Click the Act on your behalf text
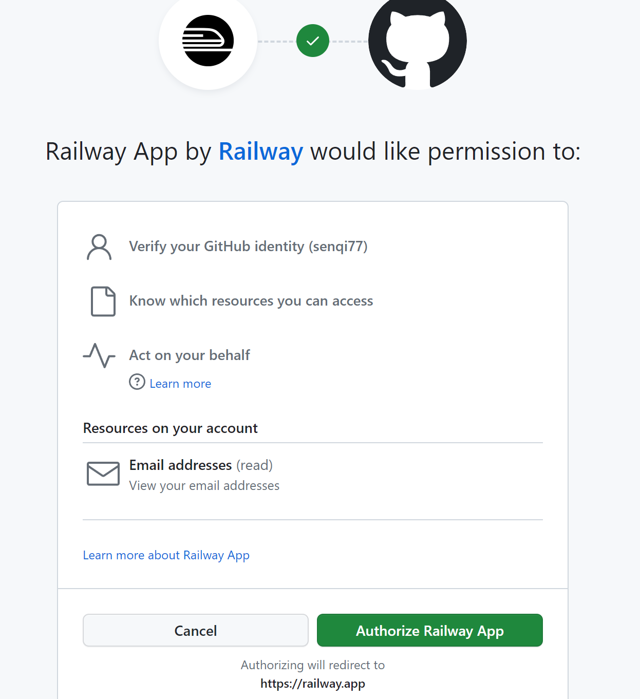Image resolution: width=640 pixels, height=699 pixels. click(190, 355)
